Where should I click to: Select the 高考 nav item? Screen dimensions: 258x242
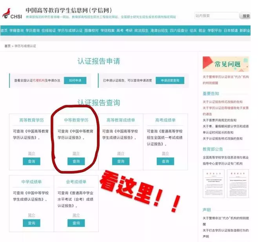(x=120, y=31)
